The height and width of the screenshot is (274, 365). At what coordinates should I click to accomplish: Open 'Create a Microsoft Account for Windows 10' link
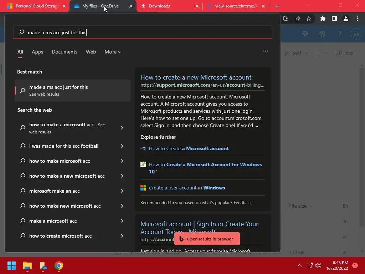click(205, 168)
